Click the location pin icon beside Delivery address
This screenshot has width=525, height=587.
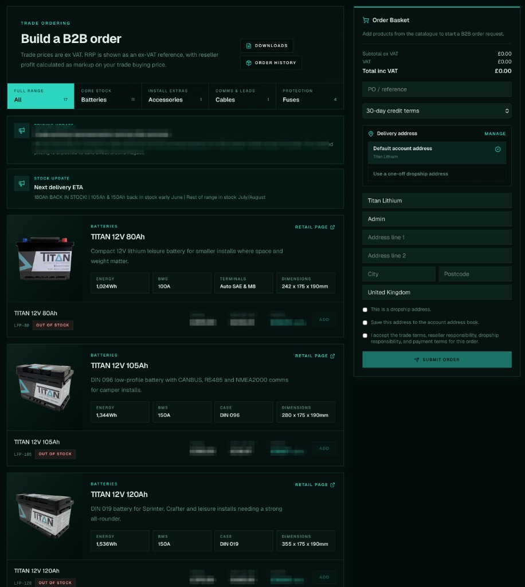370,134
